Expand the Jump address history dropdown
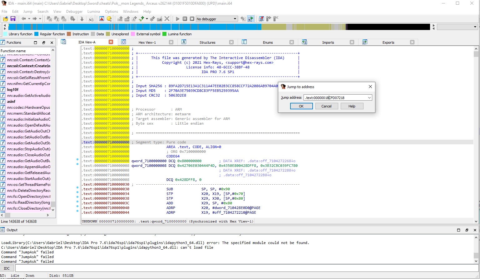This screenshot has height=279, width=480. coord(369,97)
